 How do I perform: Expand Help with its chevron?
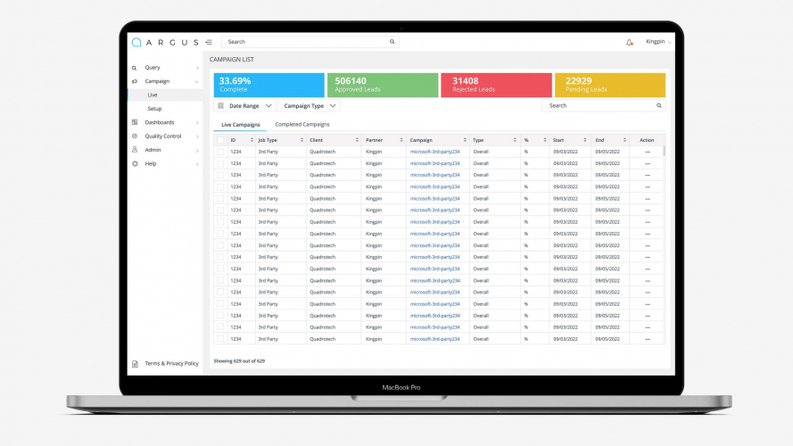(197, 164)
